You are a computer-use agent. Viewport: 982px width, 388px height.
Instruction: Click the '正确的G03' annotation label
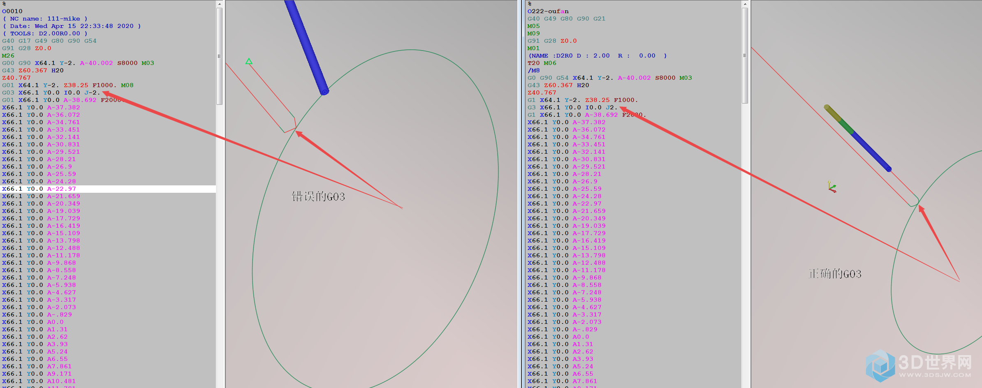coord(835,274)
